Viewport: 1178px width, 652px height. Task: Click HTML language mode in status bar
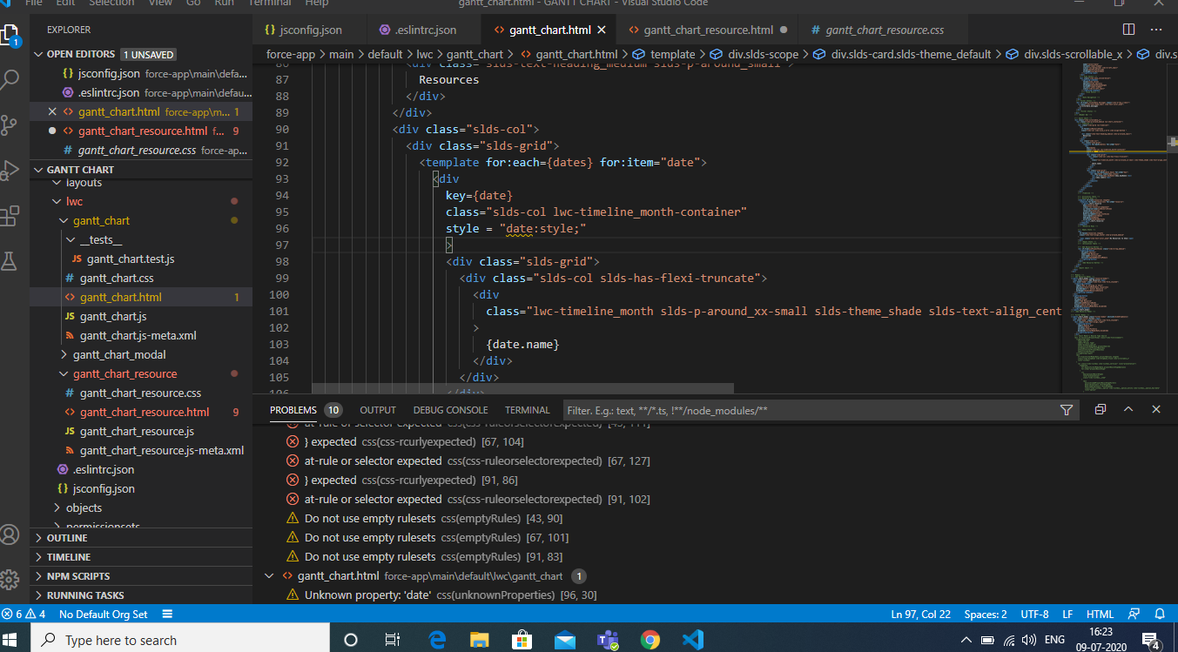pyautogui.click(x=1100, y=614)
